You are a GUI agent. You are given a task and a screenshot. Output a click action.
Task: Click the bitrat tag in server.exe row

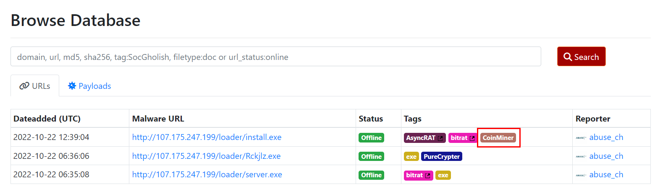click(418, 175)
